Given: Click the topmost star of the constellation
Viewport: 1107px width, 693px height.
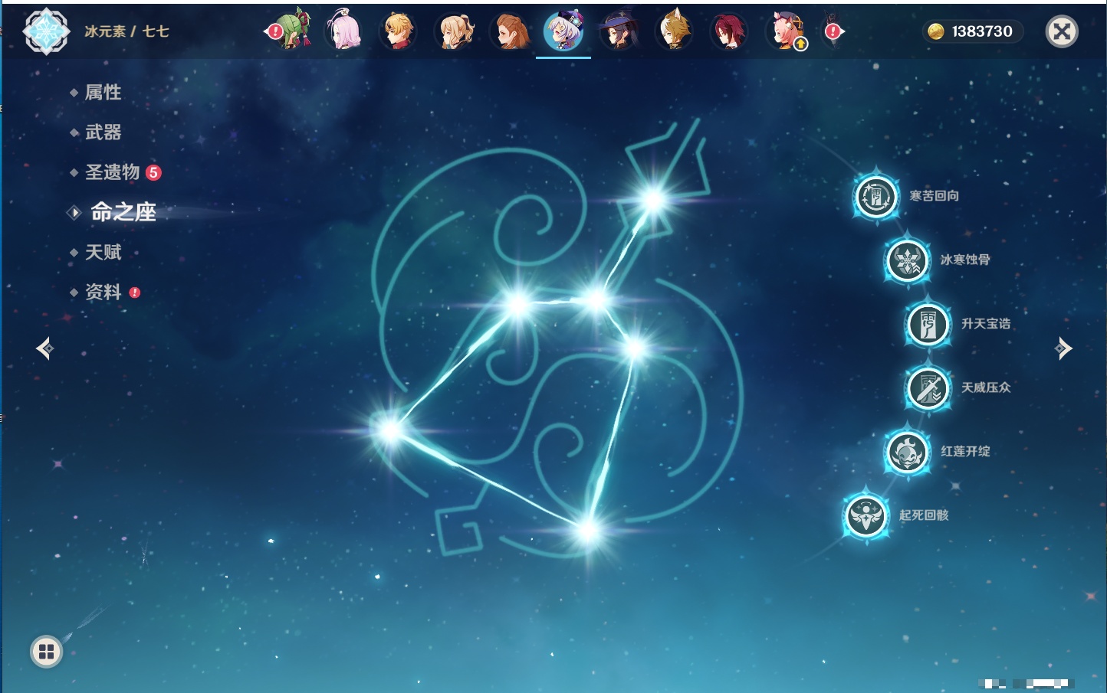Looking at the screenshot, I should pos(654,201).
